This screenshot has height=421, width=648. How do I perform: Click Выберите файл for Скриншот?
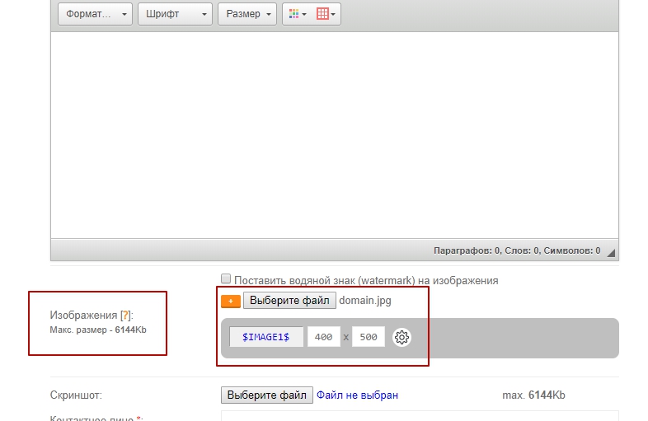pos(267,395)
